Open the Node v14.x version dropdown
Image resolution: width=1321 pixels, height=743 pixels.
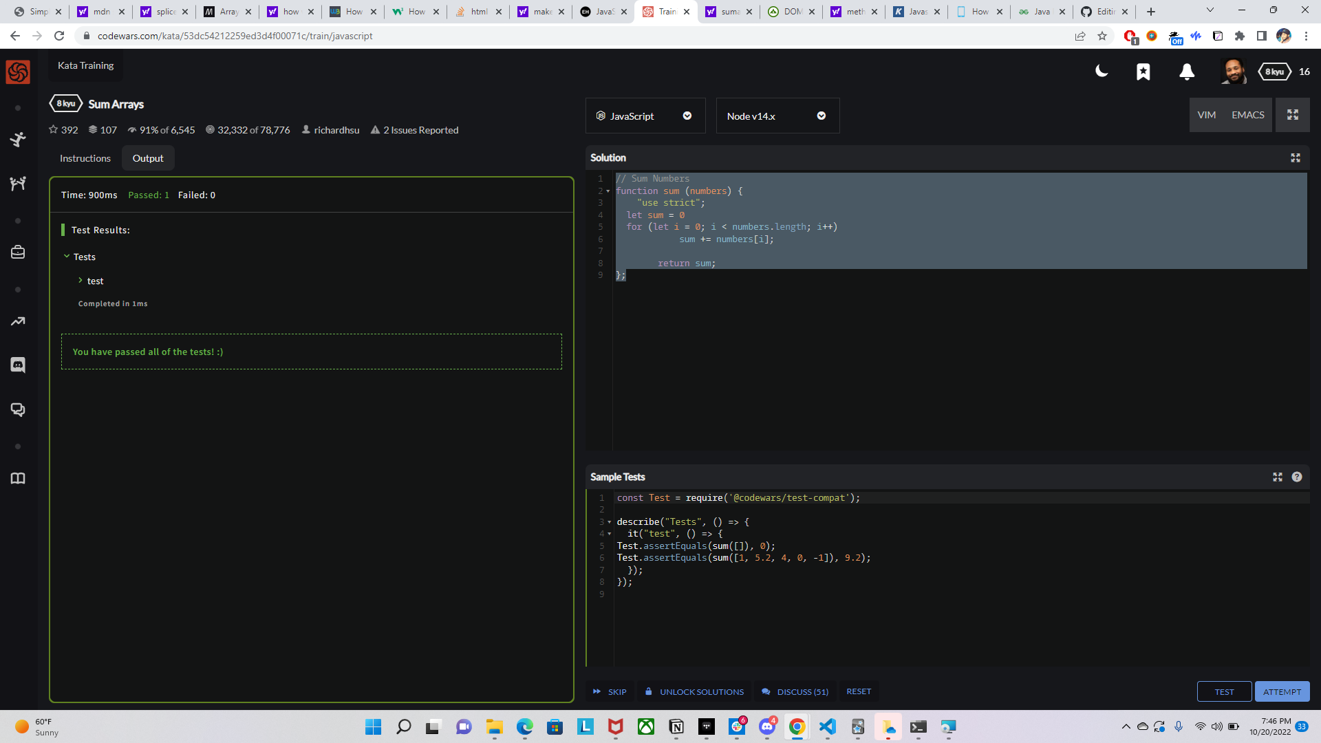tap(777, 116)
